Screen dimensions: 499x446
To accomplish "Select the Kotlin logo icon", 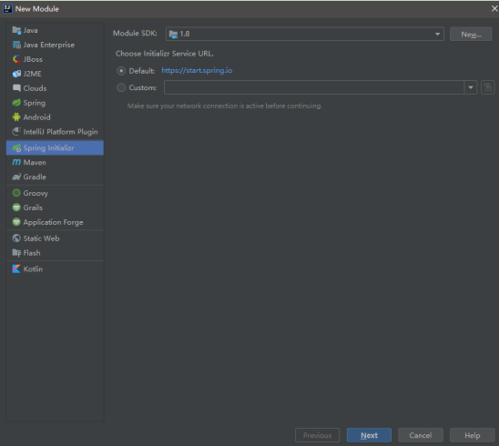I will coord(16,269).
